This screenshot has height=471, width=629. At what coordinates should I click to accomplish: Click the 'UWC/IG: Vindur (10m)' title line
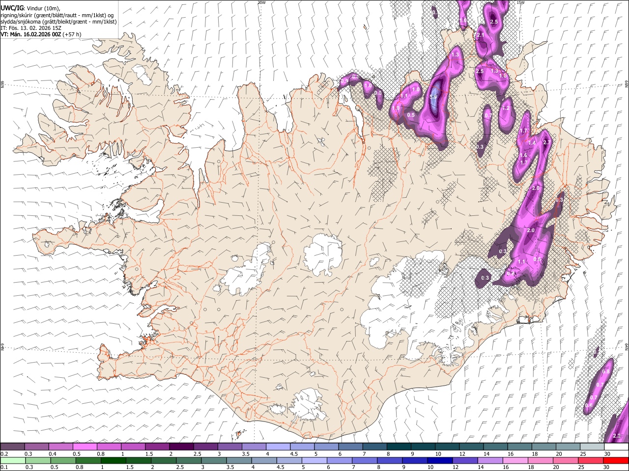[x=30, y=8]
